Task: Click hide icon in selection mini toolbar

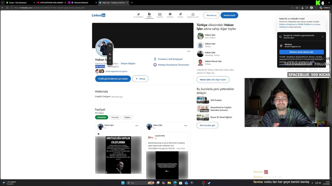Action: (x=110, y=46)
